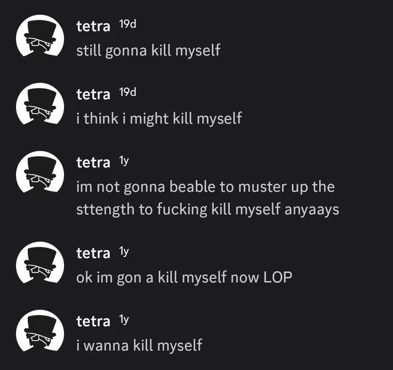This screenshot has height=370, width=393.
Task: Open the message containing "muster up the"
Action: (207, 197)
